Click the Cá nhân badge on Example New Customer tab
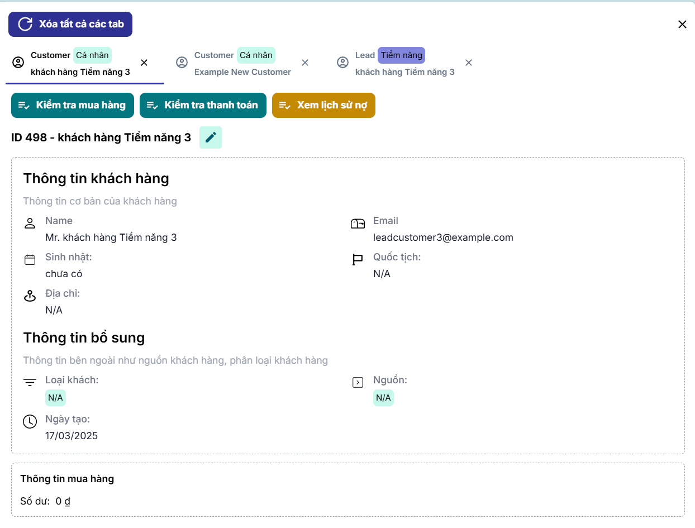The height and width of the screenshot is (528, 695). (256, 55)
